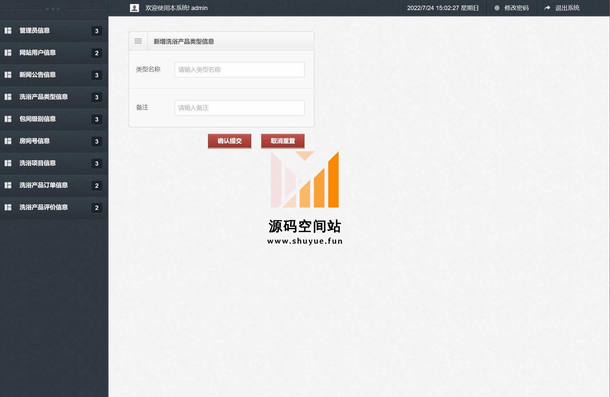610x397 pixels.
Task: Click the three-dot sidebar handle at top
Action: (53, 9)
